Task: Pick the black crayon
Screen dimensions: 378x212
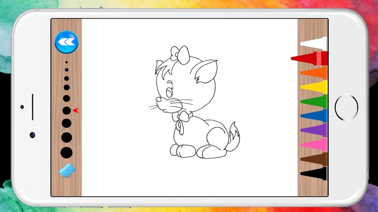Action: (314, 173)
